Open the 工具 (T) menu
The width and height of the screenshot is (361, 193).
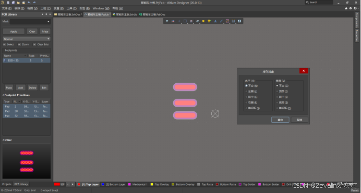tap(71, 8)
